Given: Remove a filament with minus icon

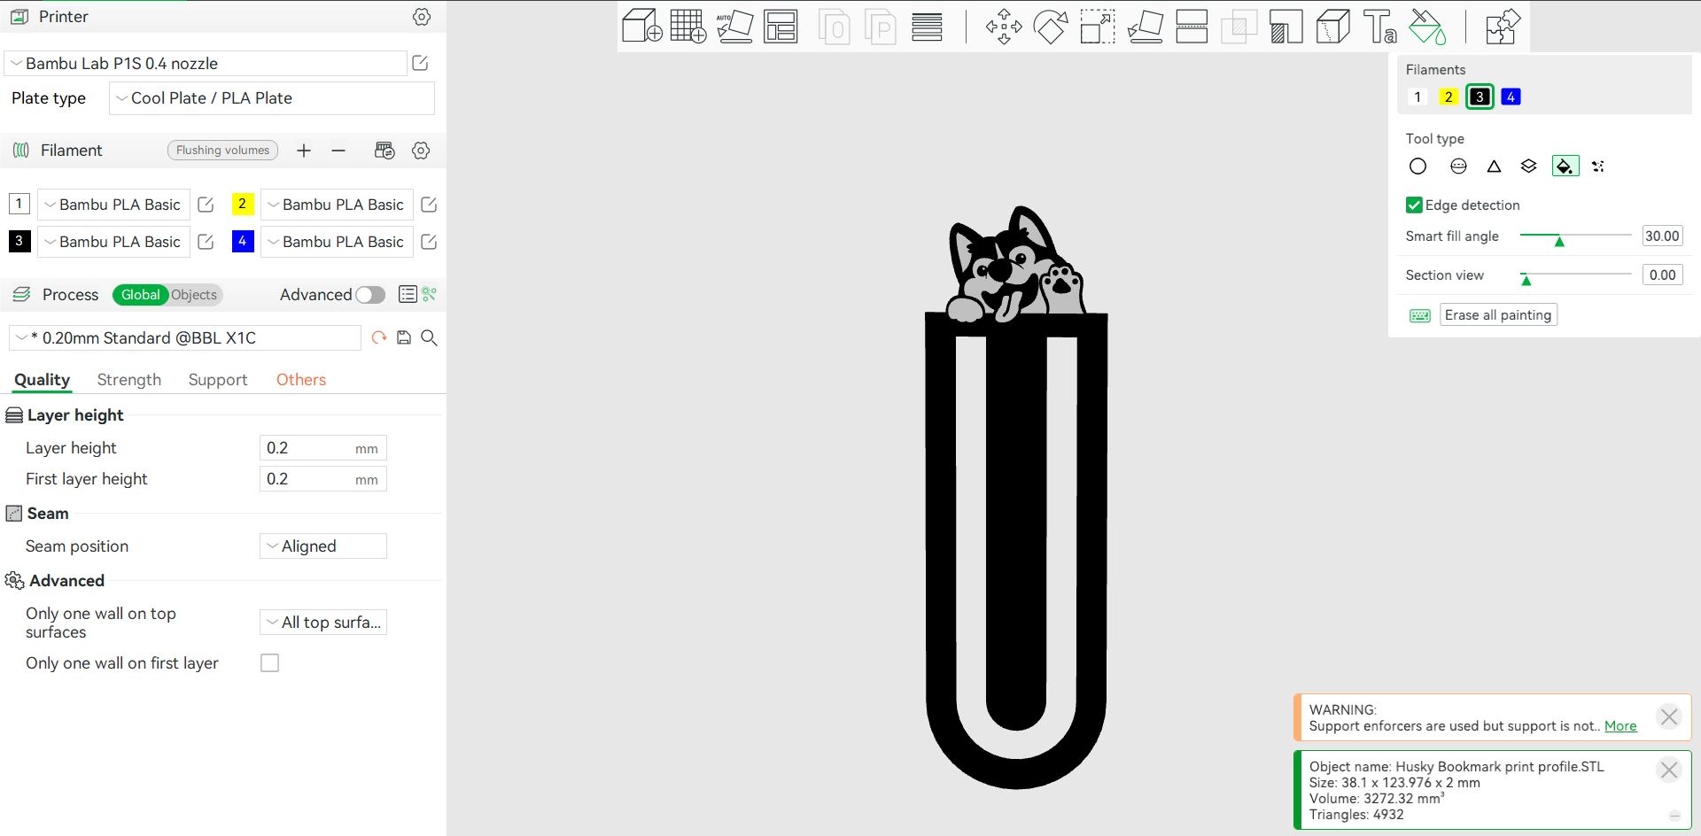Looking at the screenshot, I should coord(338,151).
